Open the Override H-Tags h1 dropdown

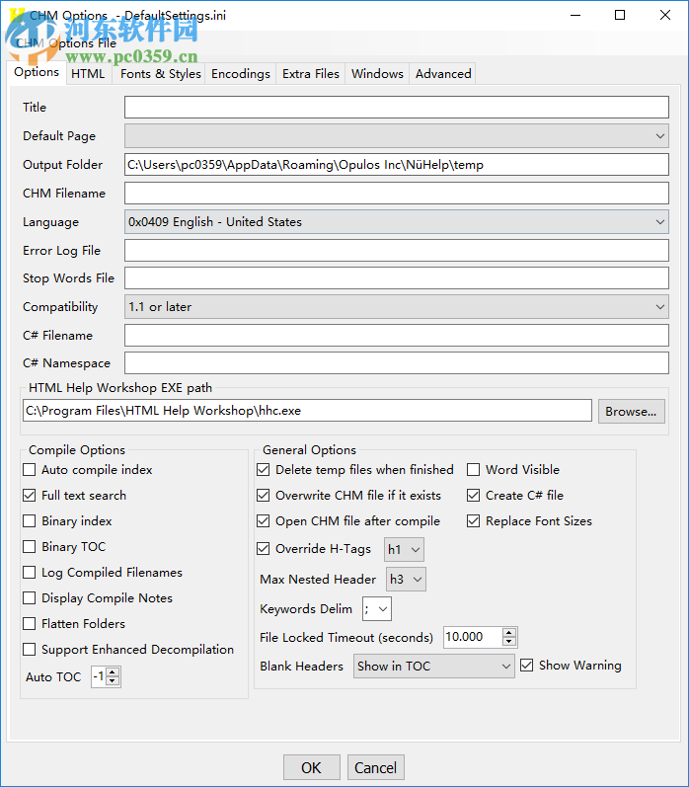tap(404, 550)
